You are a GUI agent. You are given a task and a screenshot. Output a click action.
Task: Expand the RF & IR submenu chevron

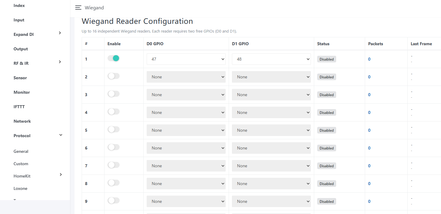coord(60,62)
